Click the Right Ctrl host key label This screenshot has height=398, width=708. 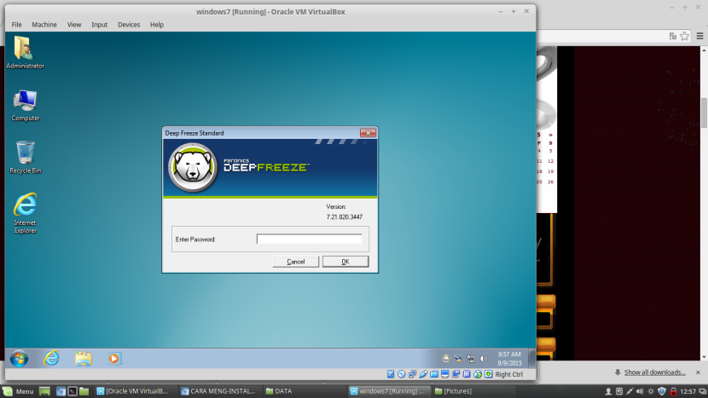tap(509, 374)
